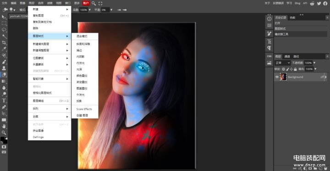Toggle lock transparent pixels checkerboard icon
The height and width of the screenshot is (171, 330).
pyautogui.click(x=284, y=69)
